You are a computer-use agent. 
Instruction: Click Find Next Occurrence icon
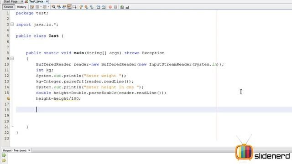coord(64,7)
